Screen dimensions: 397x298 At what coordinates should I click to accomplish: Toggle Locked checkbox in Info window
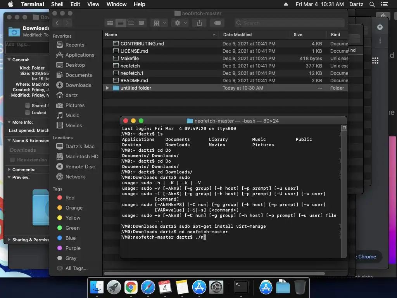(x=28, y=113)
